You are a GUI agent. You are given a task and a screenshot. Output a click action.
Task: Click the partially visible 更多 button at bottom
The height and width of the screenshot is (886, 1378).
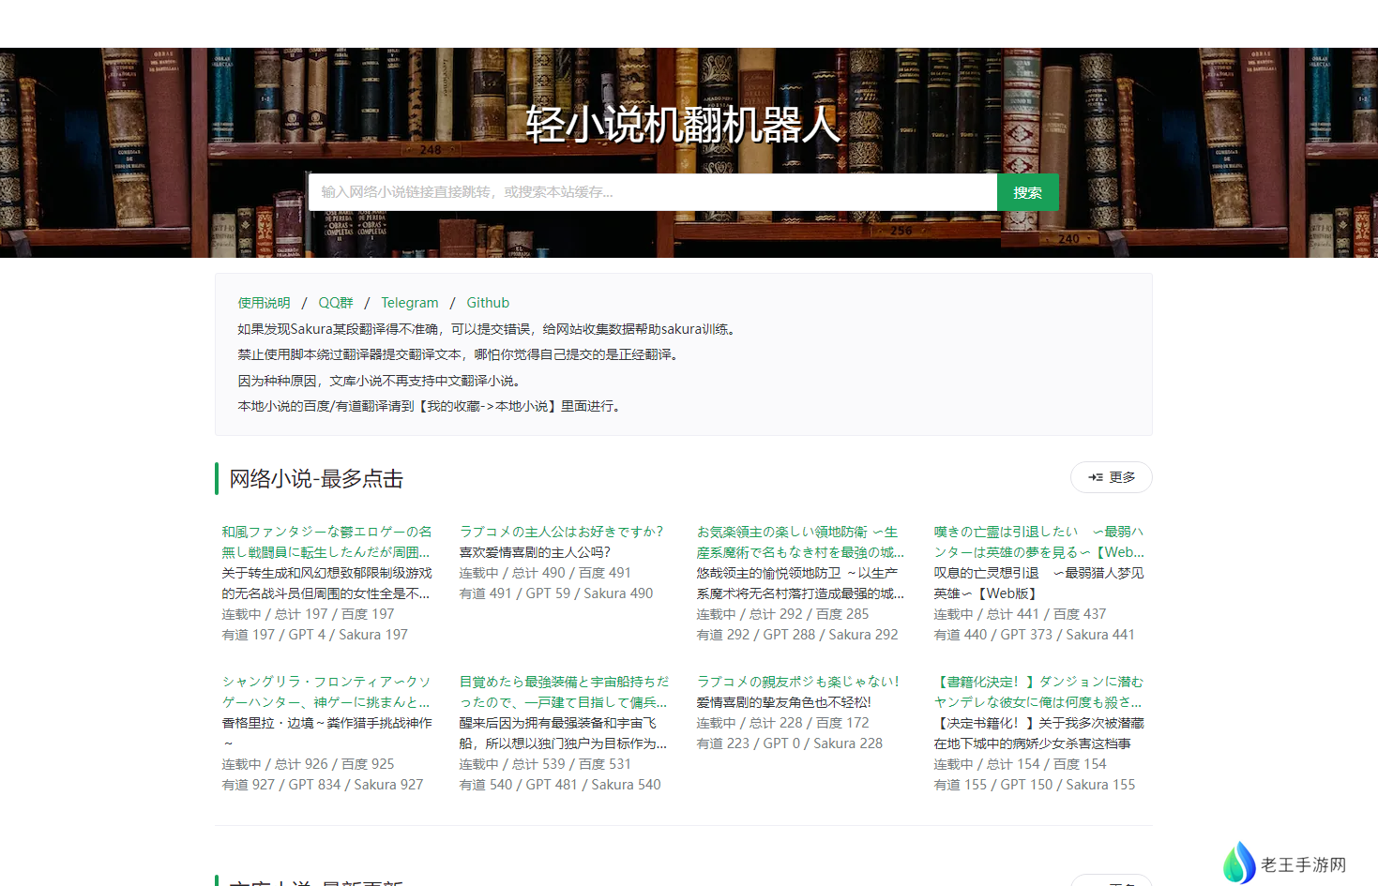click(x=1111, y=880)
